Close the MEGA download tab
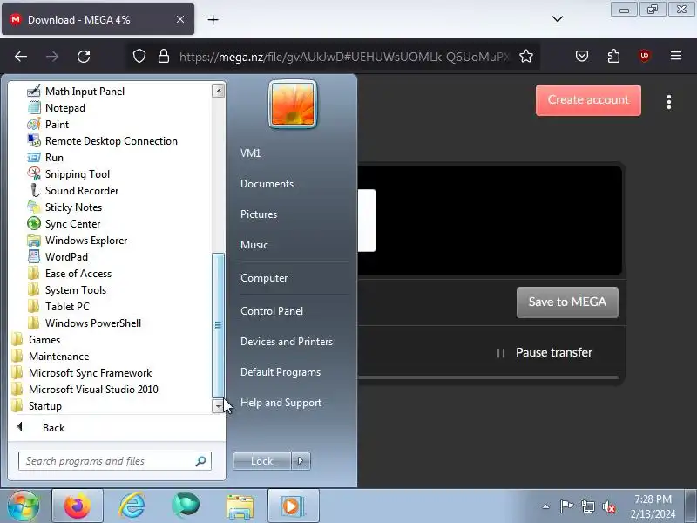This screenshot has width=697, height=523. [180, 19]
